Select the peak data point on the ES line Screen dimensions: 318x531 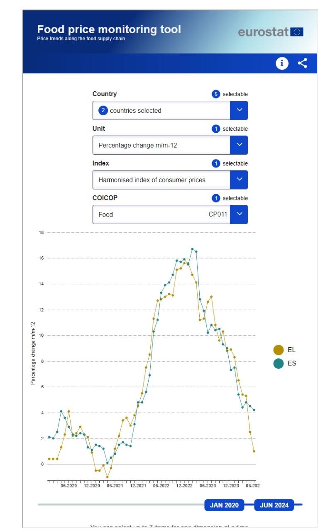(192, 249)
